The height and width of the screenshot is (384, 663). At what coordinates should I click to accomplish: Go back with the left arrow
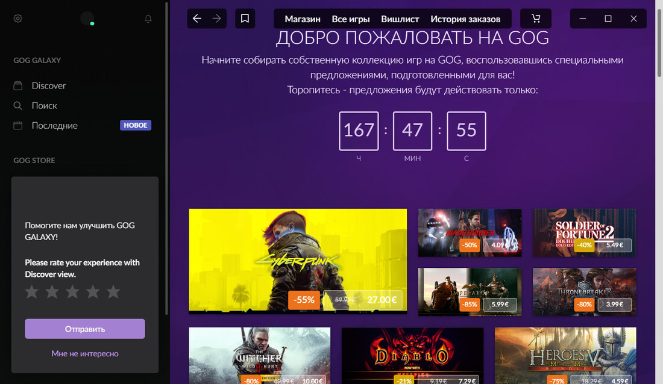pos(197,19)
